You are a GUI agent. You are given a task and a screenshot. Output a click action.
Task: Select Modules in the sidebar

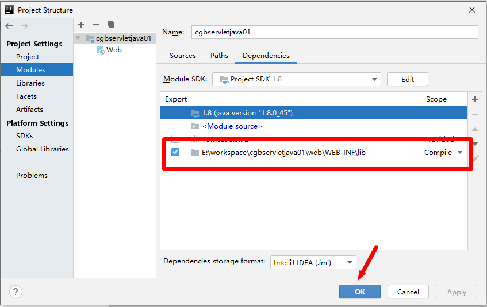(37, 70)
